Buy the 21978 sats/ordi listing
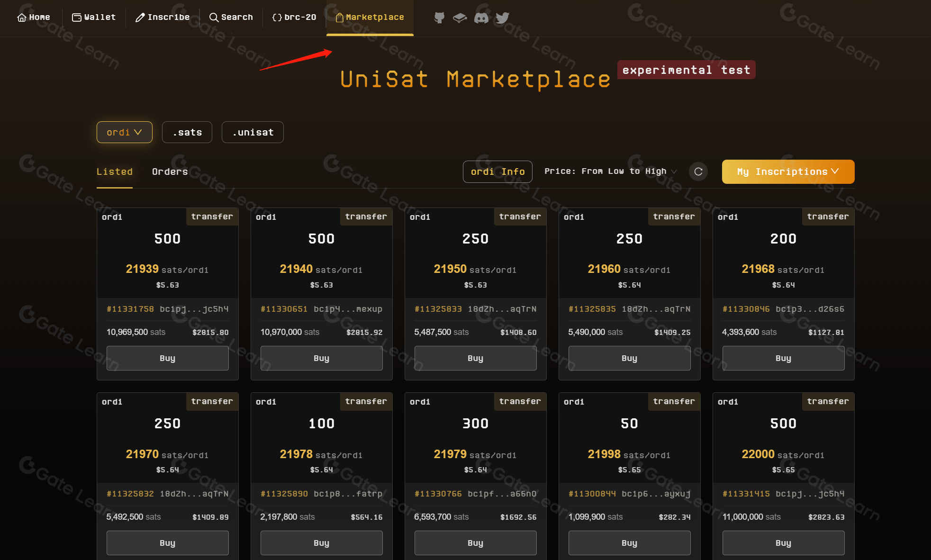Screen dimensions: 931x560 322,543
